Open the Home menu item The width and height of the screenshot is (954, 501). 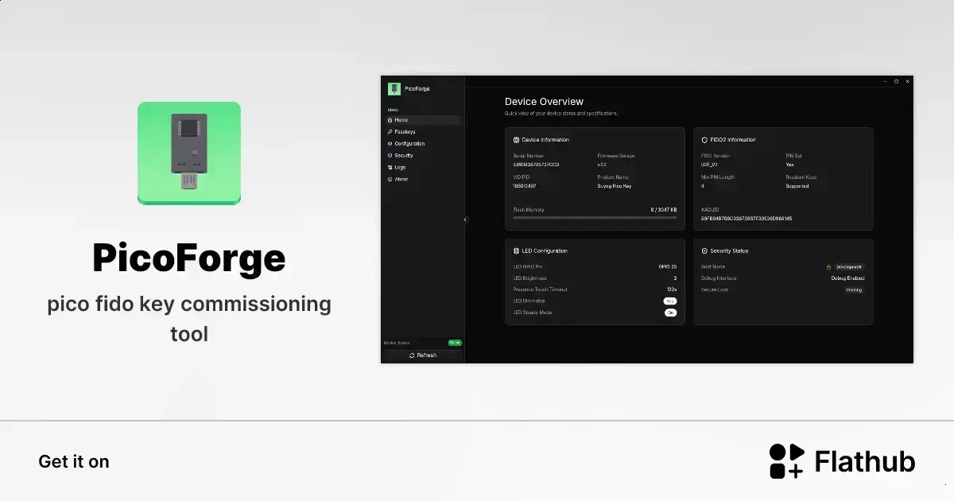(423, 120)
